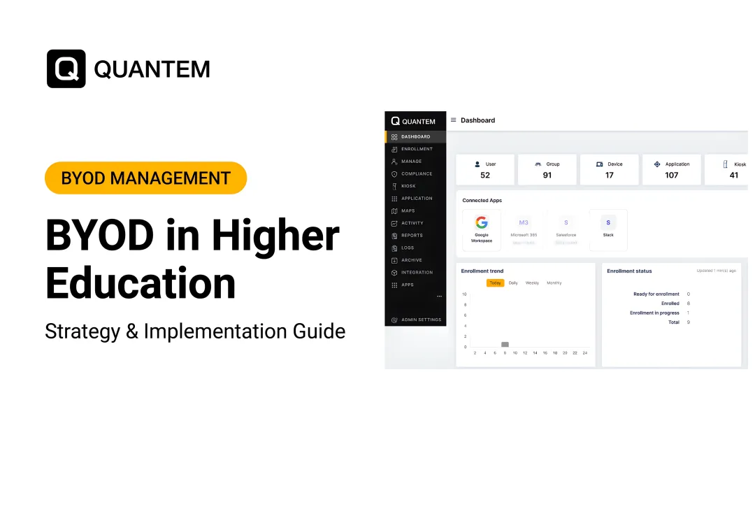The image size is (755, 507).
Task: Click the User count 52
Action: point(485,176)
